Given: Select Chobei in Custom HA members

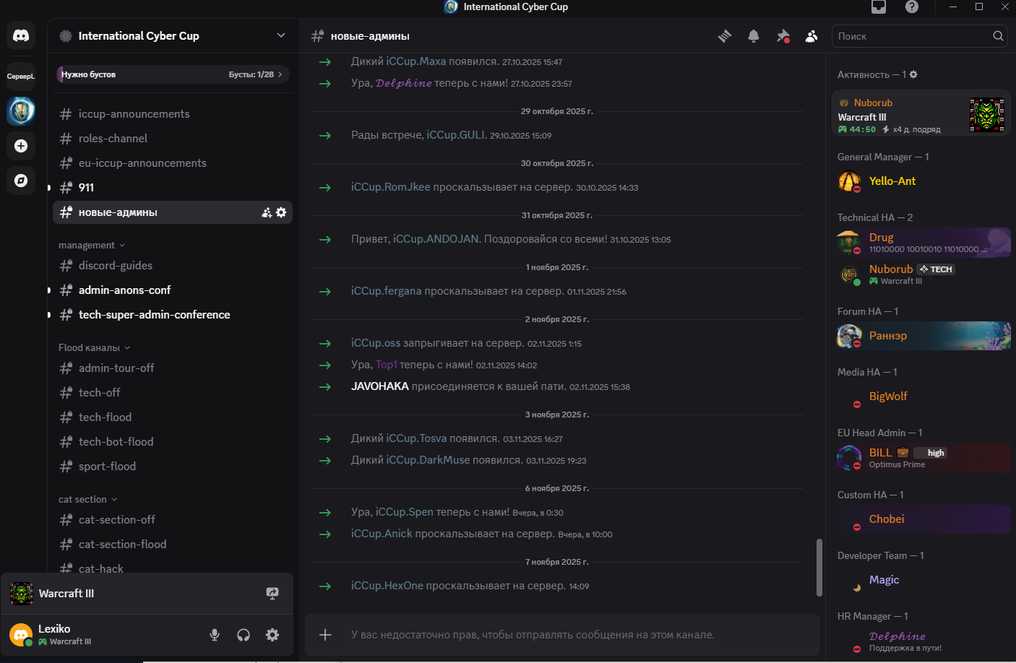Looking at the screenshot, I should (x=923, y=519).
